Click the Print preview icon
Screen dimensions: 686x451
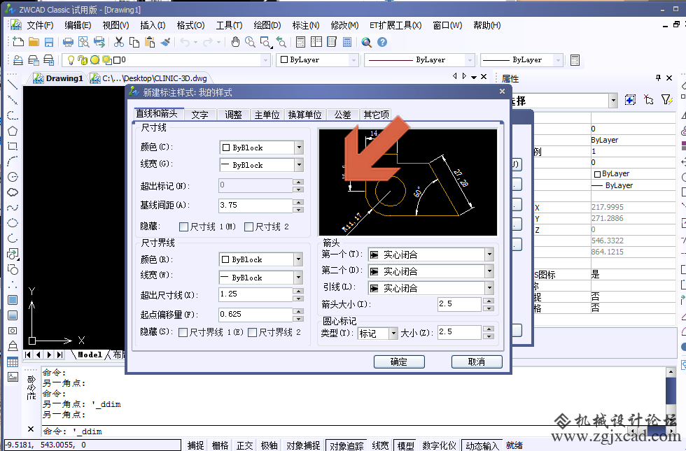tap(83, 42)
